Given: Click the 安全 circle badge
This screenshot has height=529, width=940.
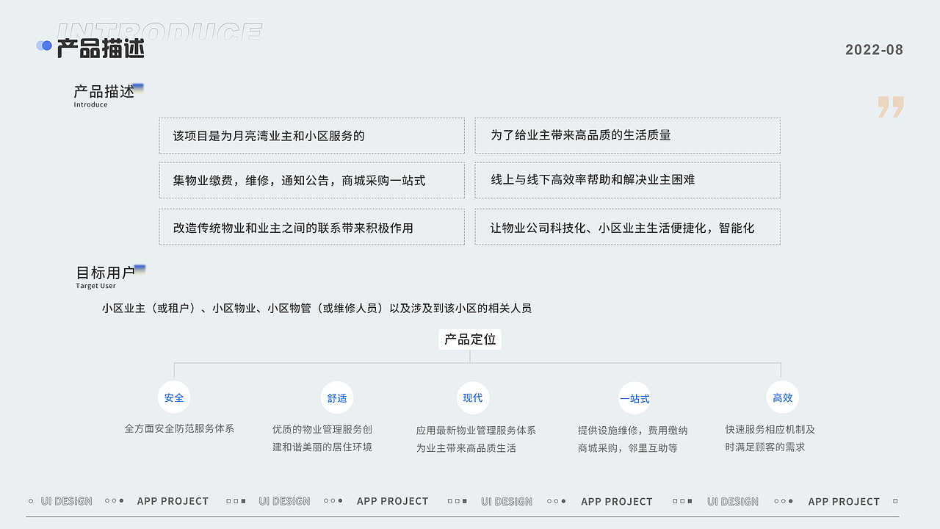Looking at the screenshot, I should [174, 397].
